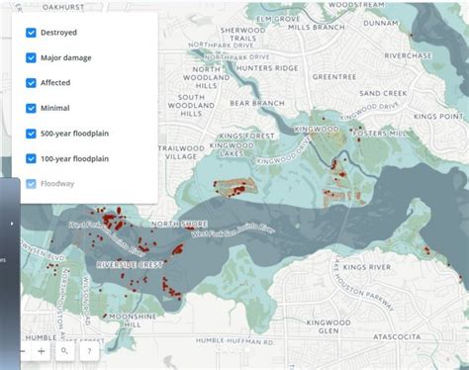Click the MOONSHINE HILL map label

[133, 321]
